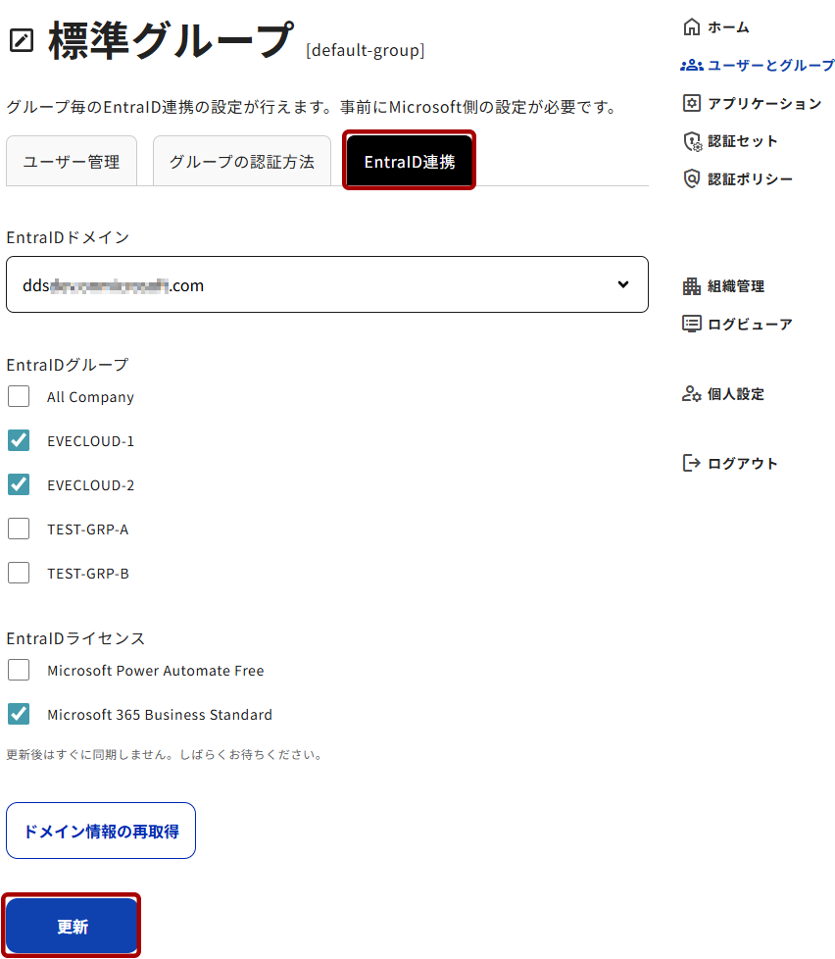Click the ログアウト exit icon
Screen dimensions: 835x959
[x=692, y=463]
